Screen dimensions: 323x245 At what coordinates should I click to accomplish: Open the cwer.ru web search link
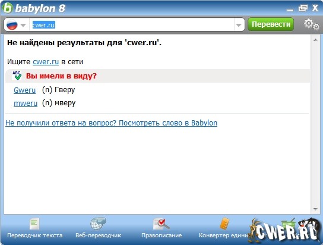(46, 62)
